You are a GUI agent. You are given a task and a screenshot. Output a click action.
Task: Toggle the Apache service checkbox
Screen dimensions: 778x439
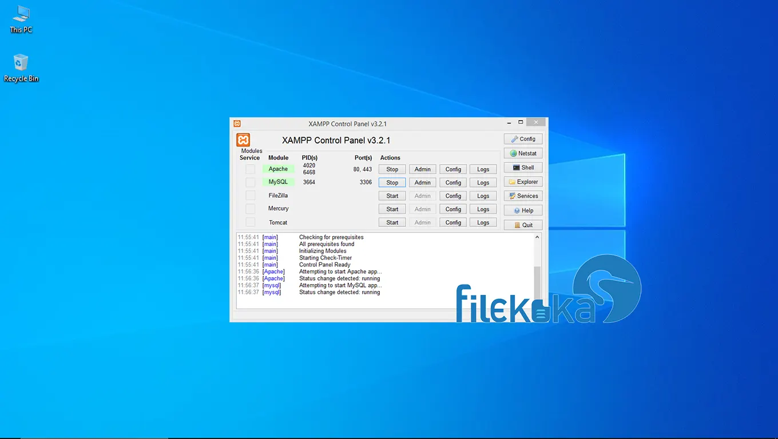tap(250, 169)
